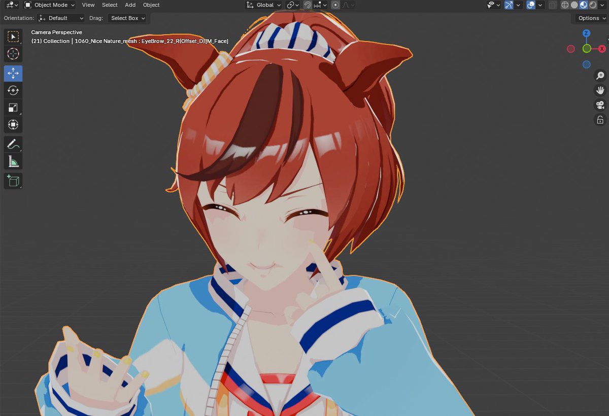
Task: Select the Annotate pencil tool
Action: coord(13,144)
